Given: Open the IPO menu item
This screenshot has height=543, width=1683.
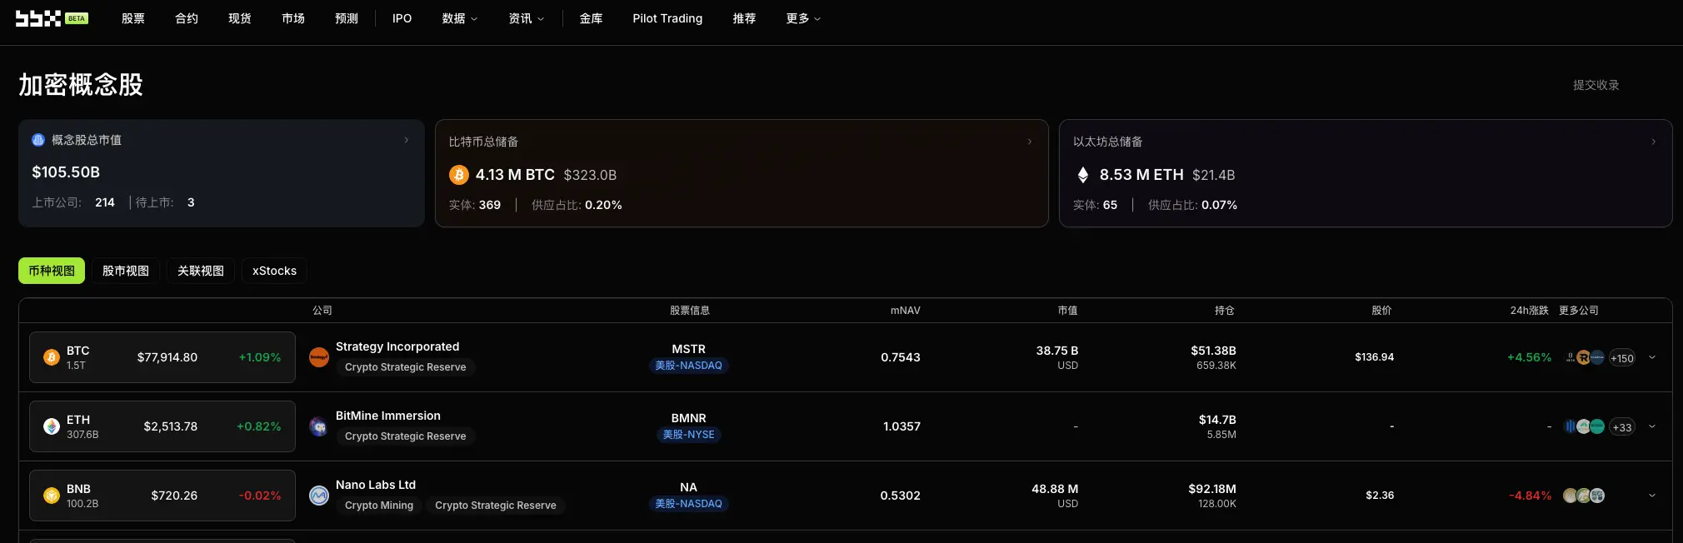Looking at the screenshot, I should click(x=402, y=18).
